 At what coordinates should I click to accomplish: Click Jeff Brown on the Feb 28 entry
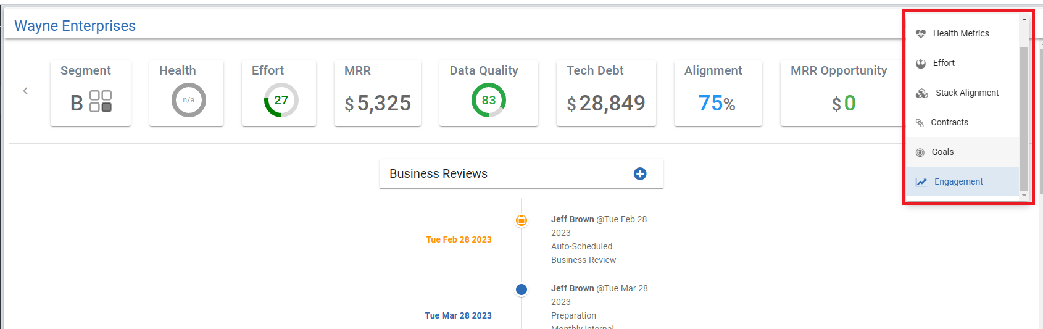pyautogui.click(x=573, y=219)
